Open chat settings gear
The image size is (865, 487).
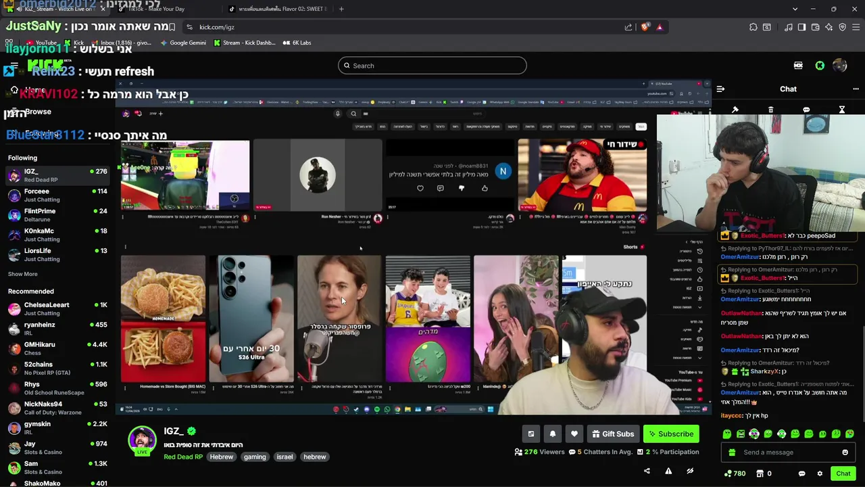(x=820, y=473)
